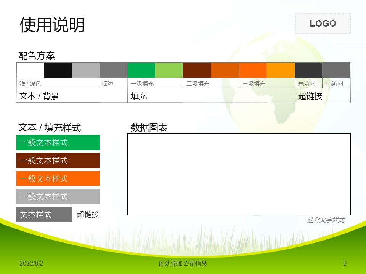Click the amber yellow-orange color swatch
This screenshot has width=366, height=274.
point(280,70)
